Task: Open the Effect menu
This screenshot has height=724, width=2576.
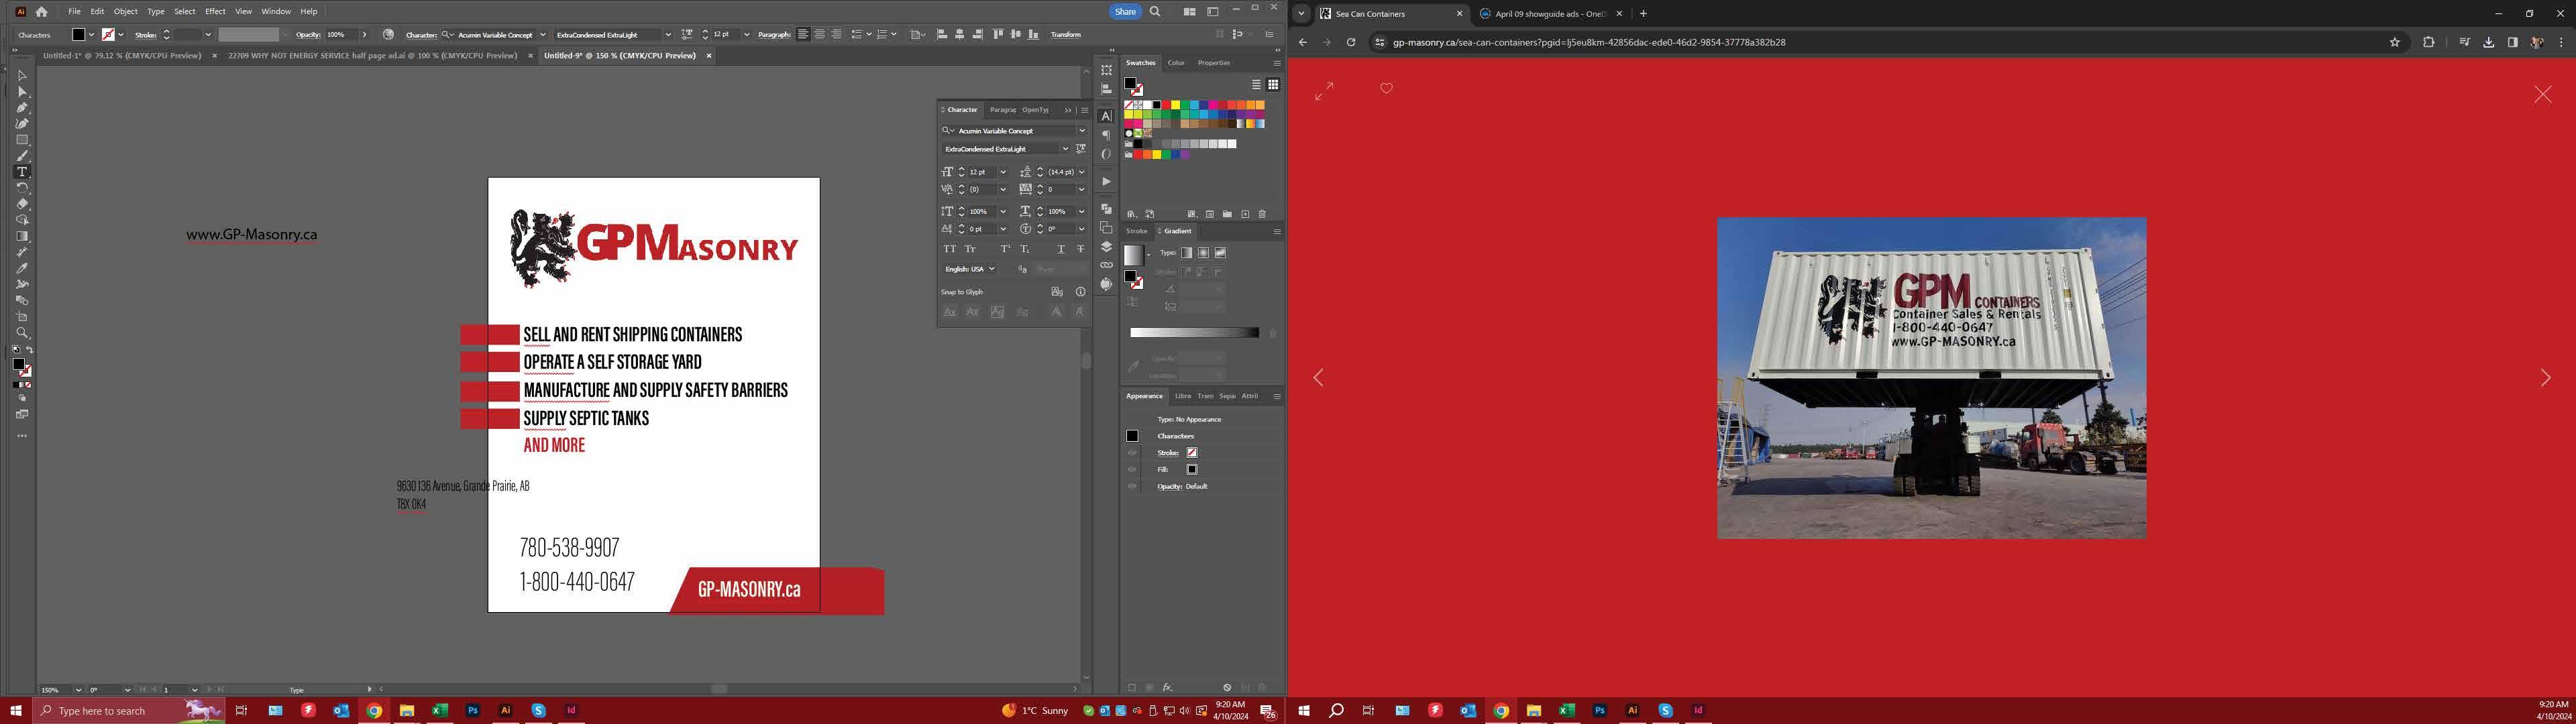Action: tap(215, 11)
